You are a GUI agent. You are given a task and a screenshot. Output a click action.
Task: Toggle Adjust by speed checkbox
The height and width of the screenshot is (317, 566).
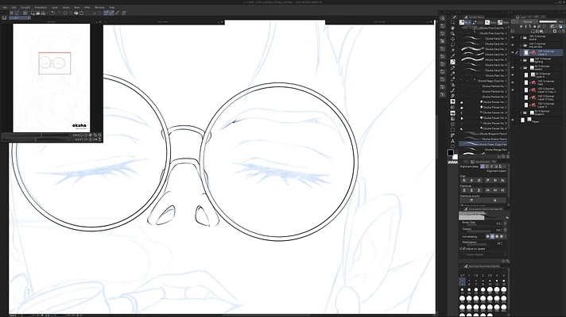point(463,249)
